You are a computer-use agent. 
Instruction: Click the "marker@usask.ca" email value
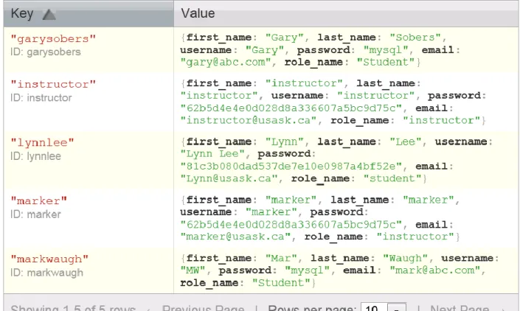(235, 237)
